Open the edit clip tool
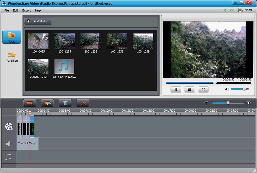The width and height of the screenshot is (257, 173). pos(47,103)
